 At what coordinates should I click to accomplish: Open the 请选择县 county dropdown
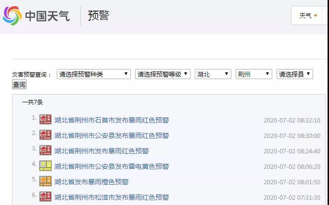[x=294, y=74]
